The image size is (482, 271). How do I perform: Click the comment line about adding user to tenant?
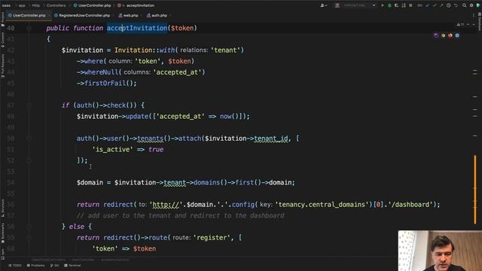tap(181, 216)
